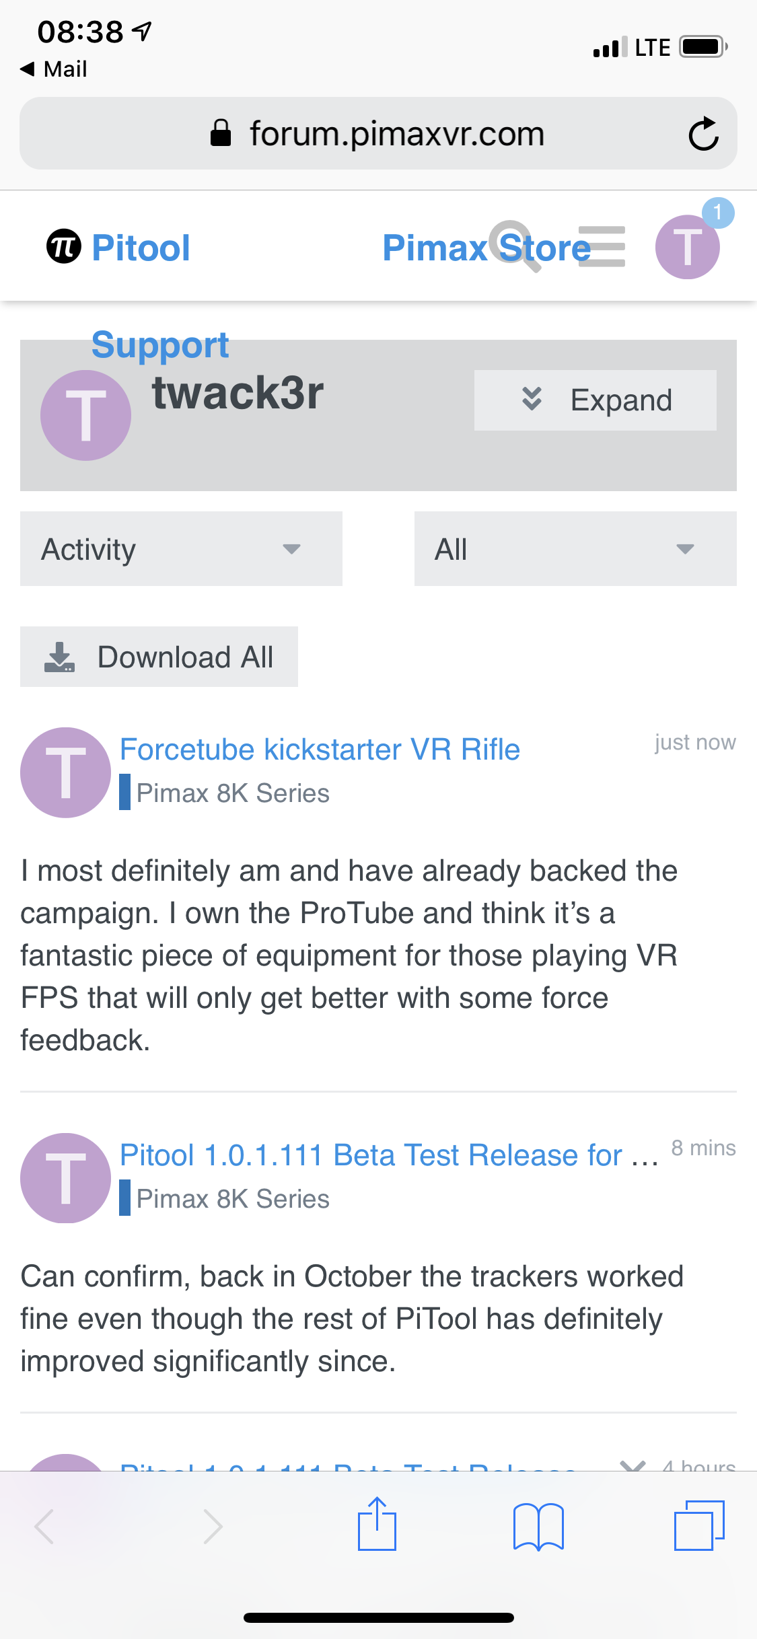Tap the large twack3r profile avatar
The height and width of the screenshot is (1639, 757).
[85, 415]
